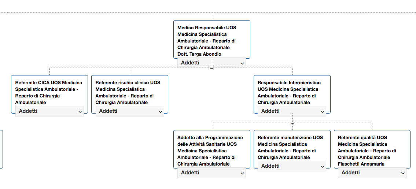The width and height of the screenshot is (416, 189).
Task: Select the Addetto alla Programmazione node box
Action: point(212,149)
